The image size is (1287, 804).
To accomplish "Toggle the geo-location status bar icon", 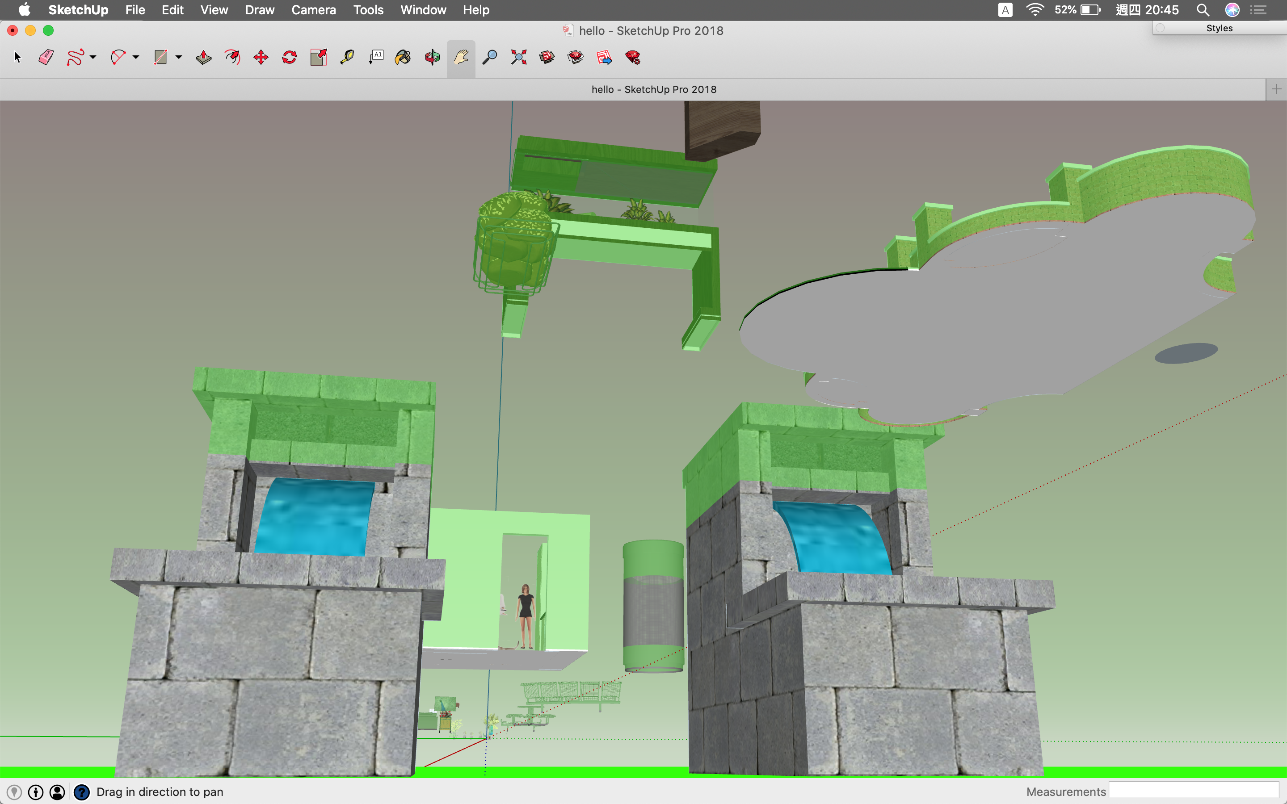I will tap(14, 792).
